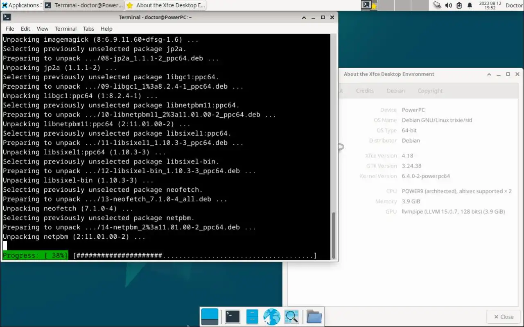
Task: Switch to the Credits tab
Action: click(365, 91)
